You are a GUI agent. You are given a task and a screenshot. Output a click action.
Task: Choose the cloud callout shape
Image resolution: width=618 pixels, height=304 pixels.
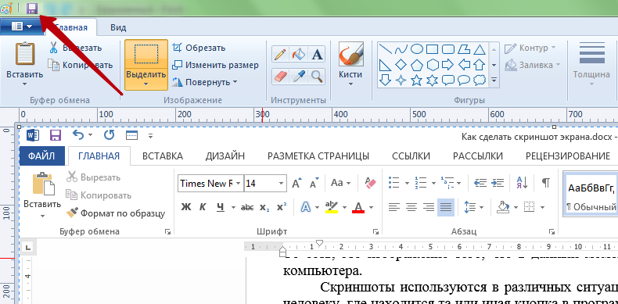click(480, 80)
